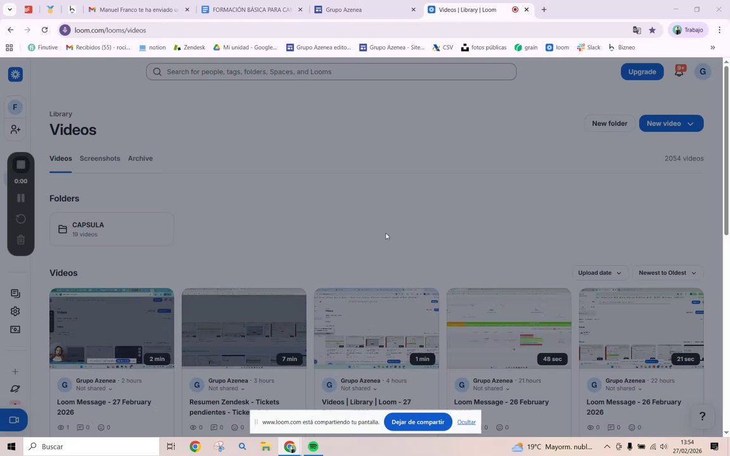Show more bookmarks with the double chevron
This screenshot has height=456, width=730.
point(712,47)
